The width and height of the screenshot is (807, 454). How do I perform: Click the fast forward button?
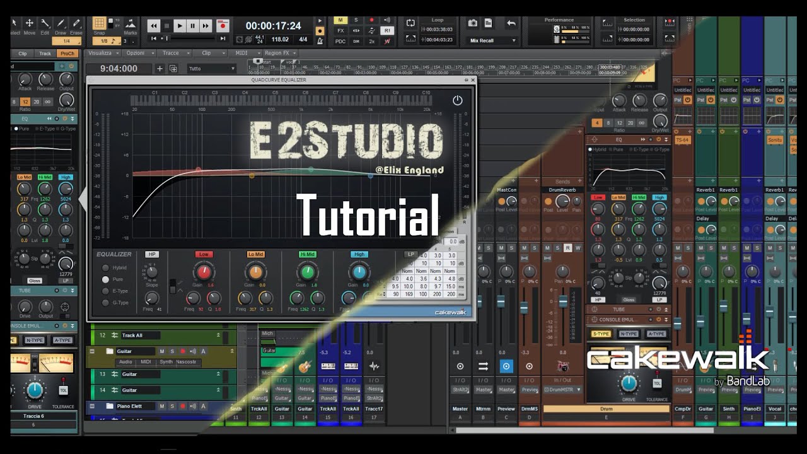206,26
